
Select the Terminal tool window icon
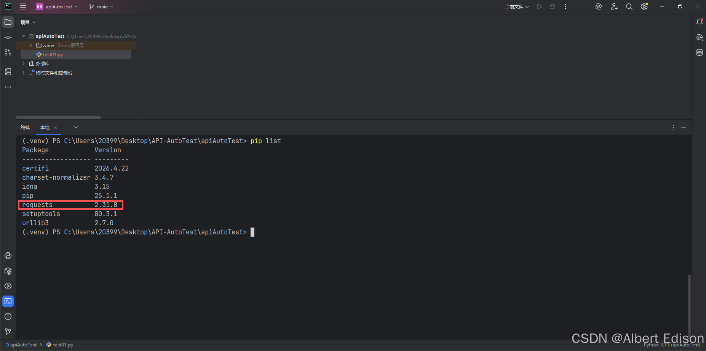coord(8,301)
